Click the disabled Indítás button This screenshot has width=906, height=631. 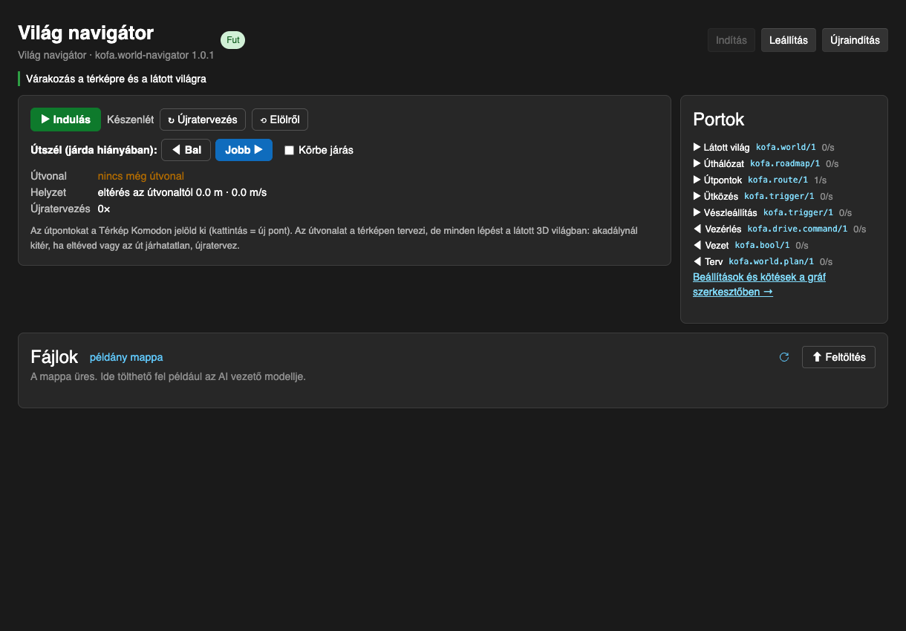(731, 40)
